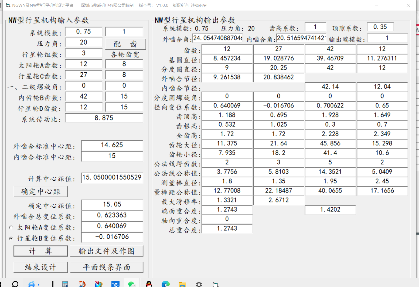Click the 太阳轮A齿数 field showing 12
Viewport: 419px width, 287px height.
[x=84, y=64]
